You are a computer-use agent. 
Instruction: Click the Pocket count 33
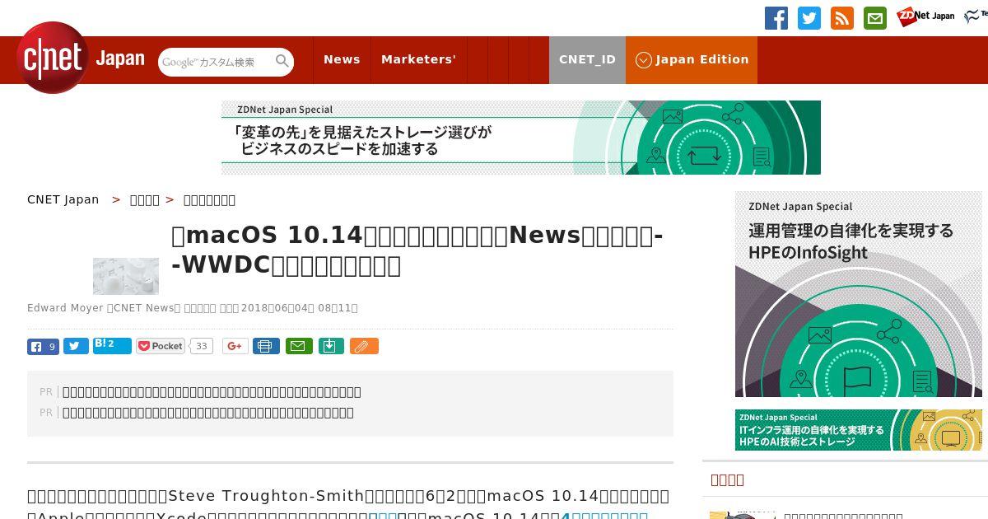(201, 346)
